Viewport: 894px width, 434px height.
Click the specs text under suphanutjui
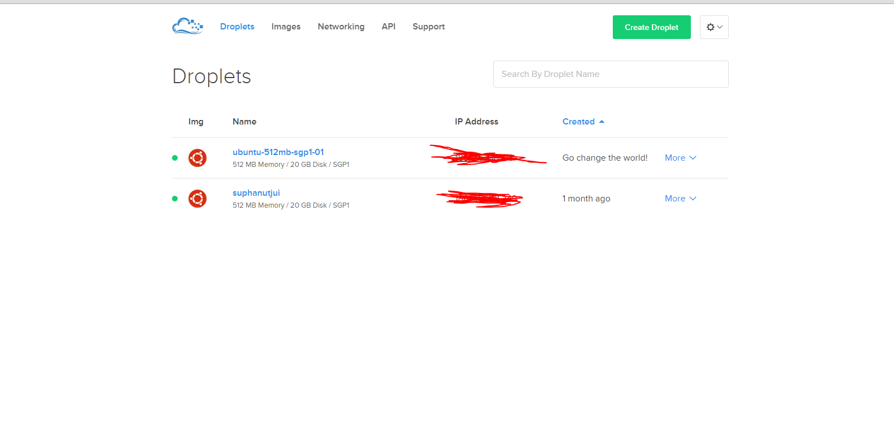pyautogui.click(x=291, y=205)
